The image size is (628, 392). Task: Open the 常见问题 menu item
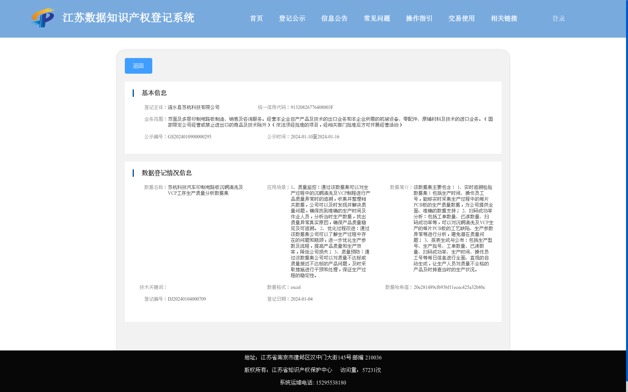coord(377,18)
